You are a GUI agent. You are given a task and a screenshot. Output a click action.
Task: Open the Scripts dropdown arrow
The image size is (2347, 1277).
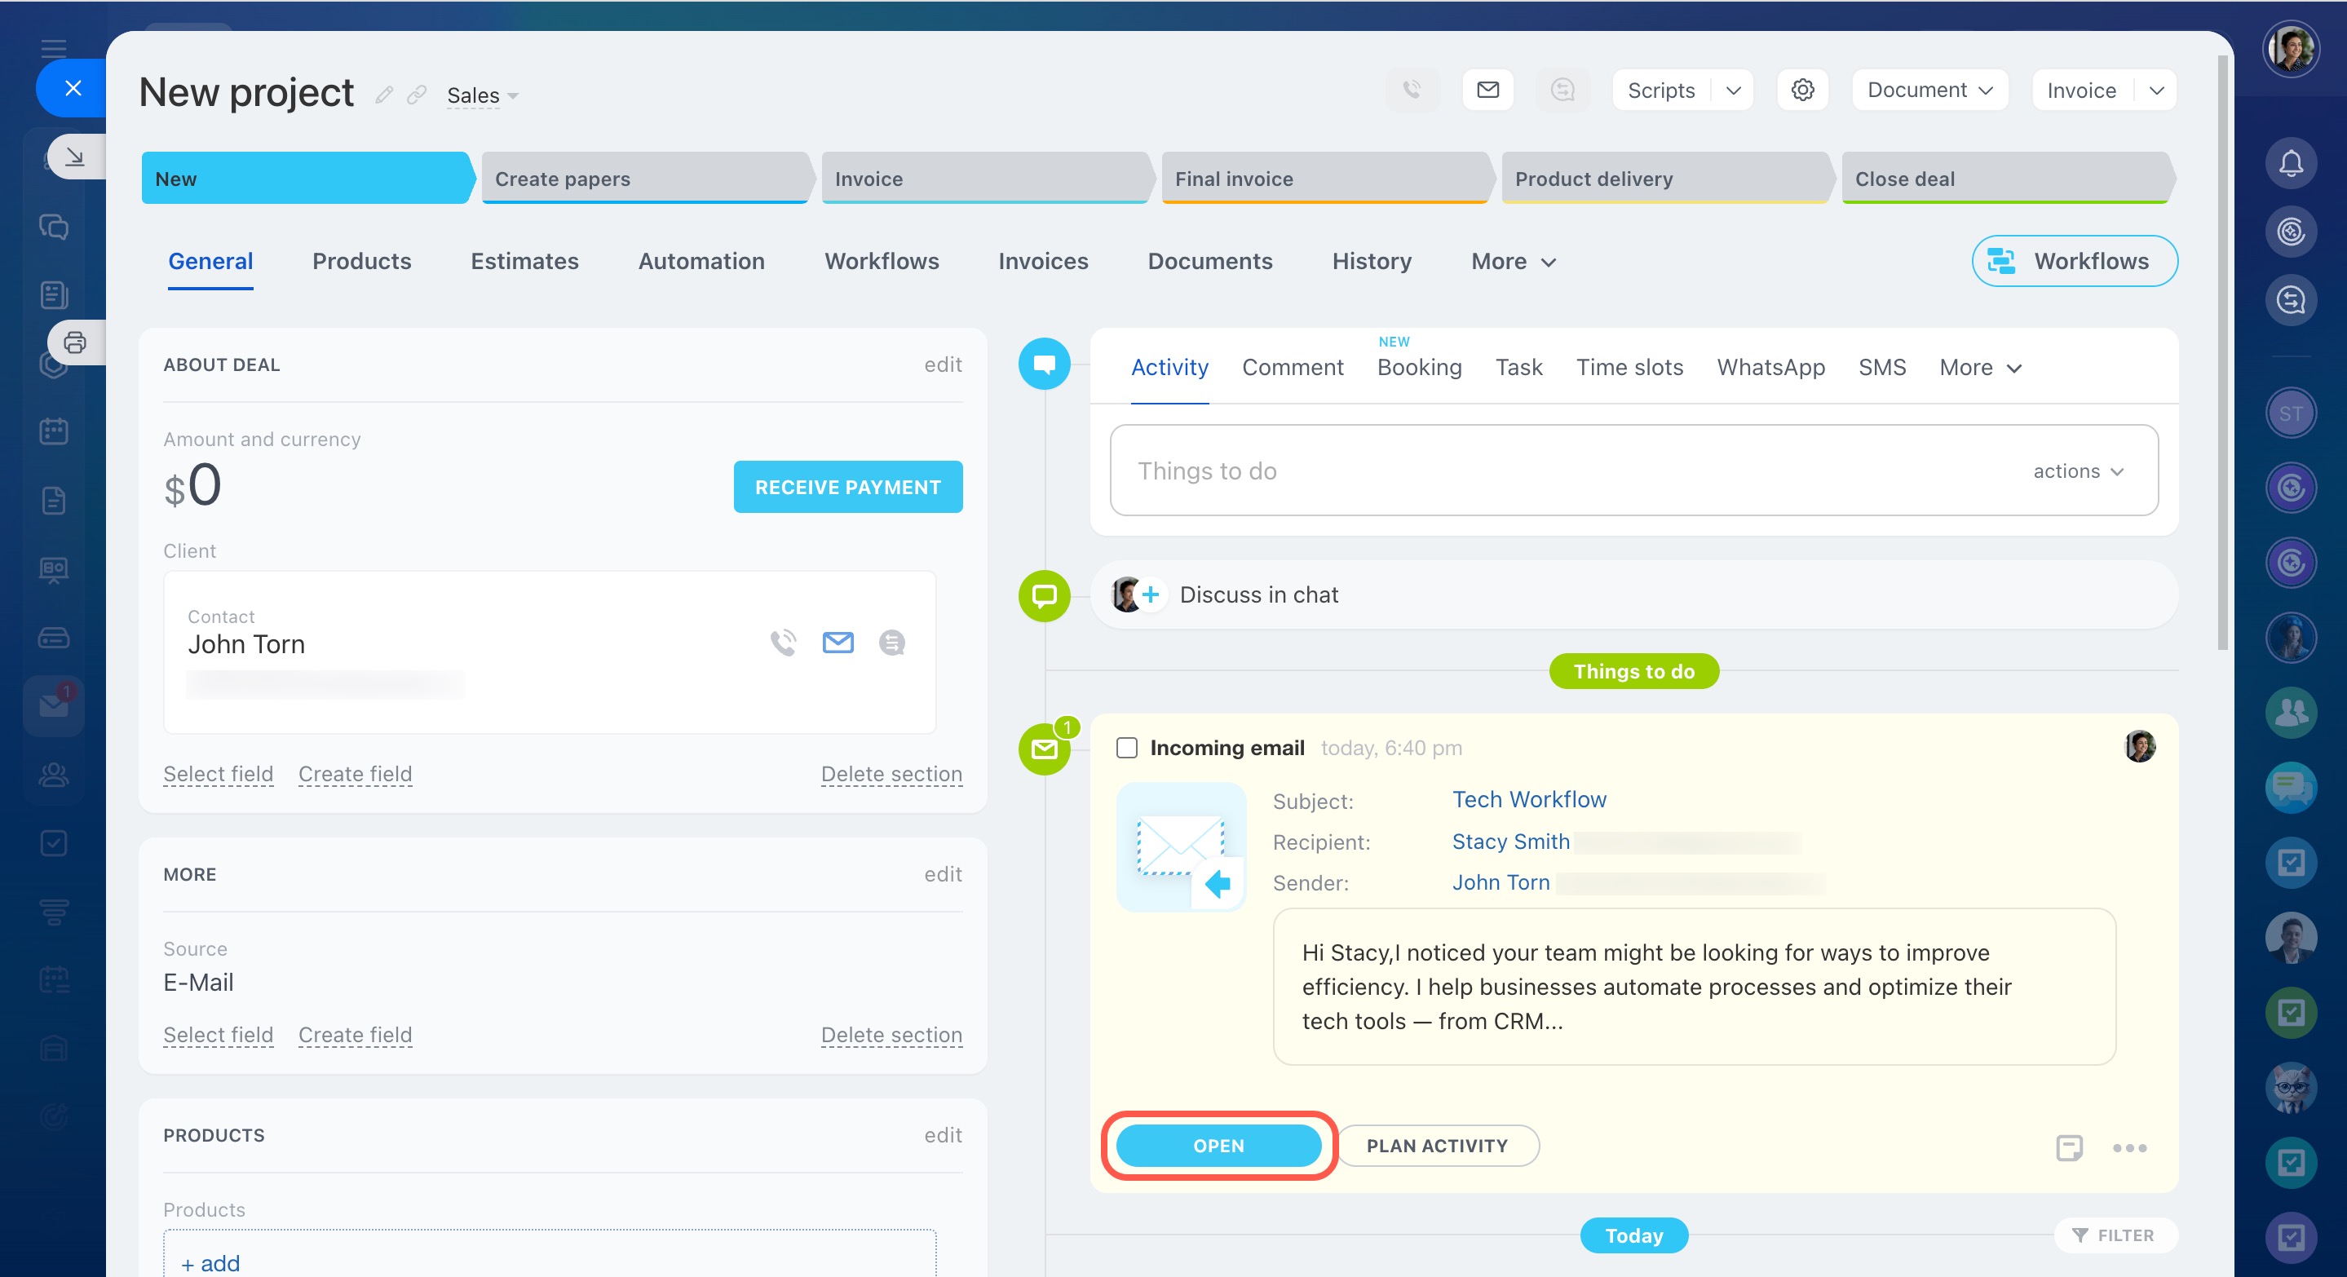1733,89
